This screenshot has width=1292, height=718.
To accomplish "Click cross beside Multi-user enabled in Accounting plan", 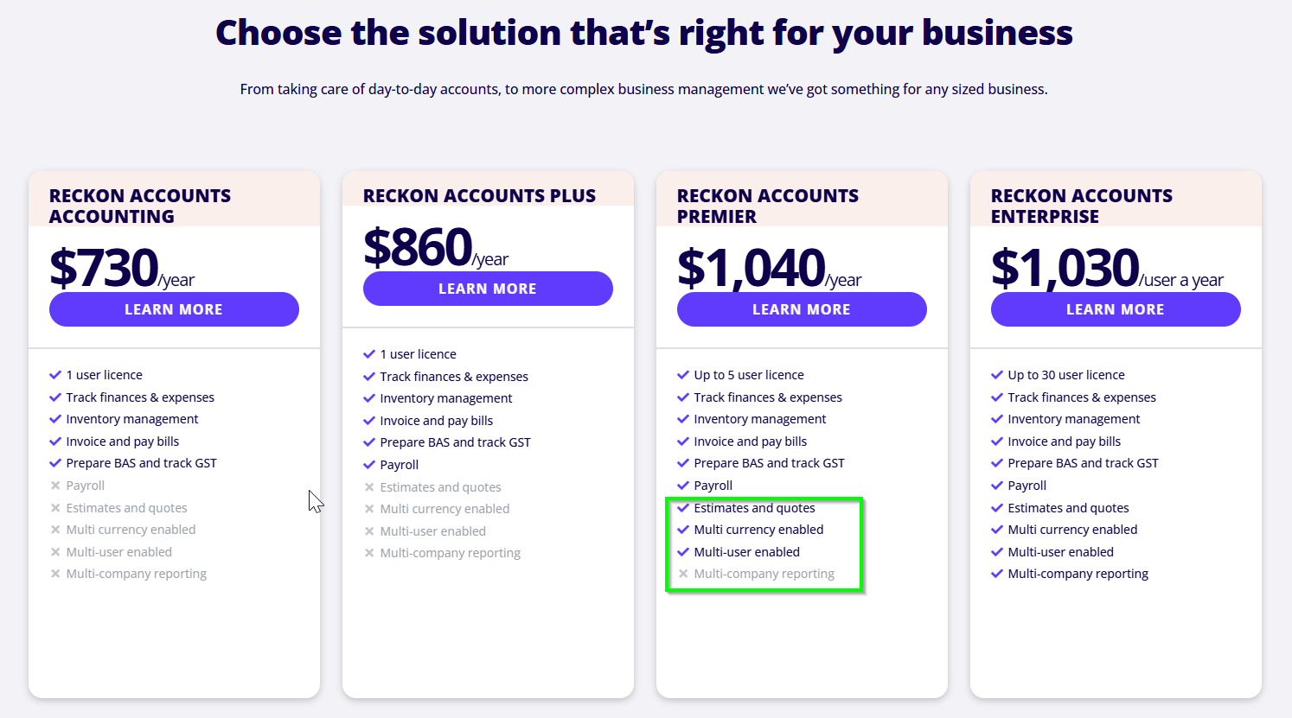I will coord(55,552).
